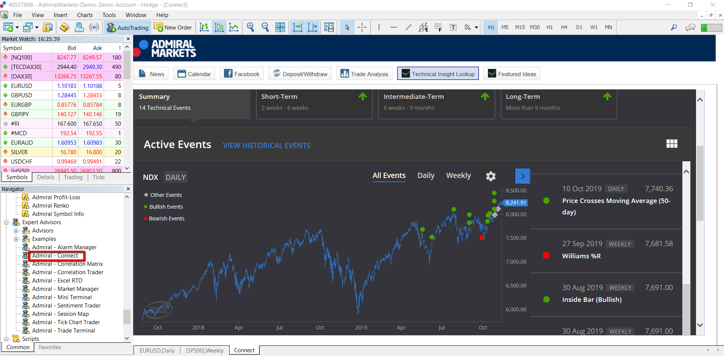Select the trendline drawing tool
Image resolution: width=724 pixels, height=356 pixels.
pos(409,27)
